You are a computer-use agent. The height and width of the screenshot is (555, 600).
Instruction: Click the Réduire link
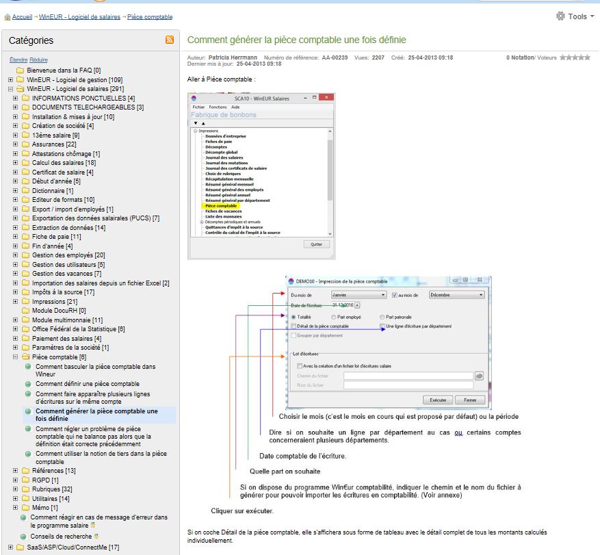[38, 60]
